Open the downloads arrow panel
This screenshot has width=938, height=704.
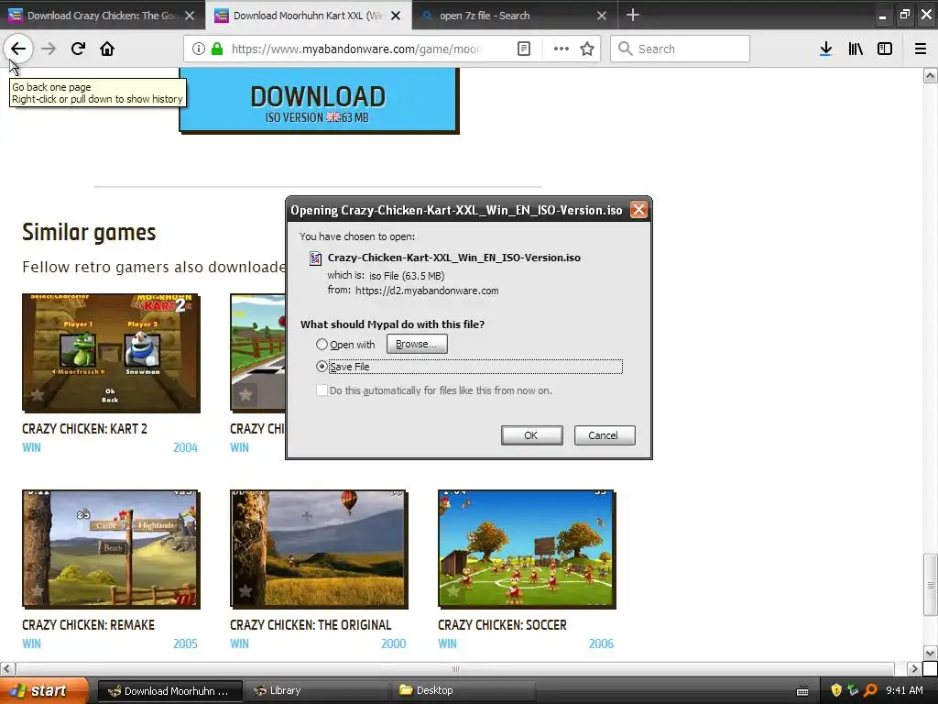click(x=826, y=49)
